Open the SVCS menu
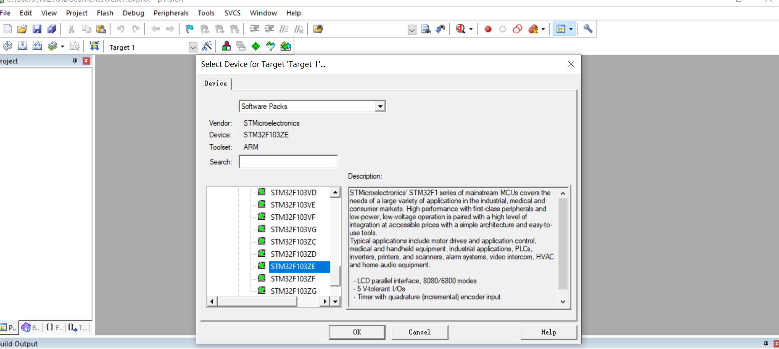 tap(232, 13)
